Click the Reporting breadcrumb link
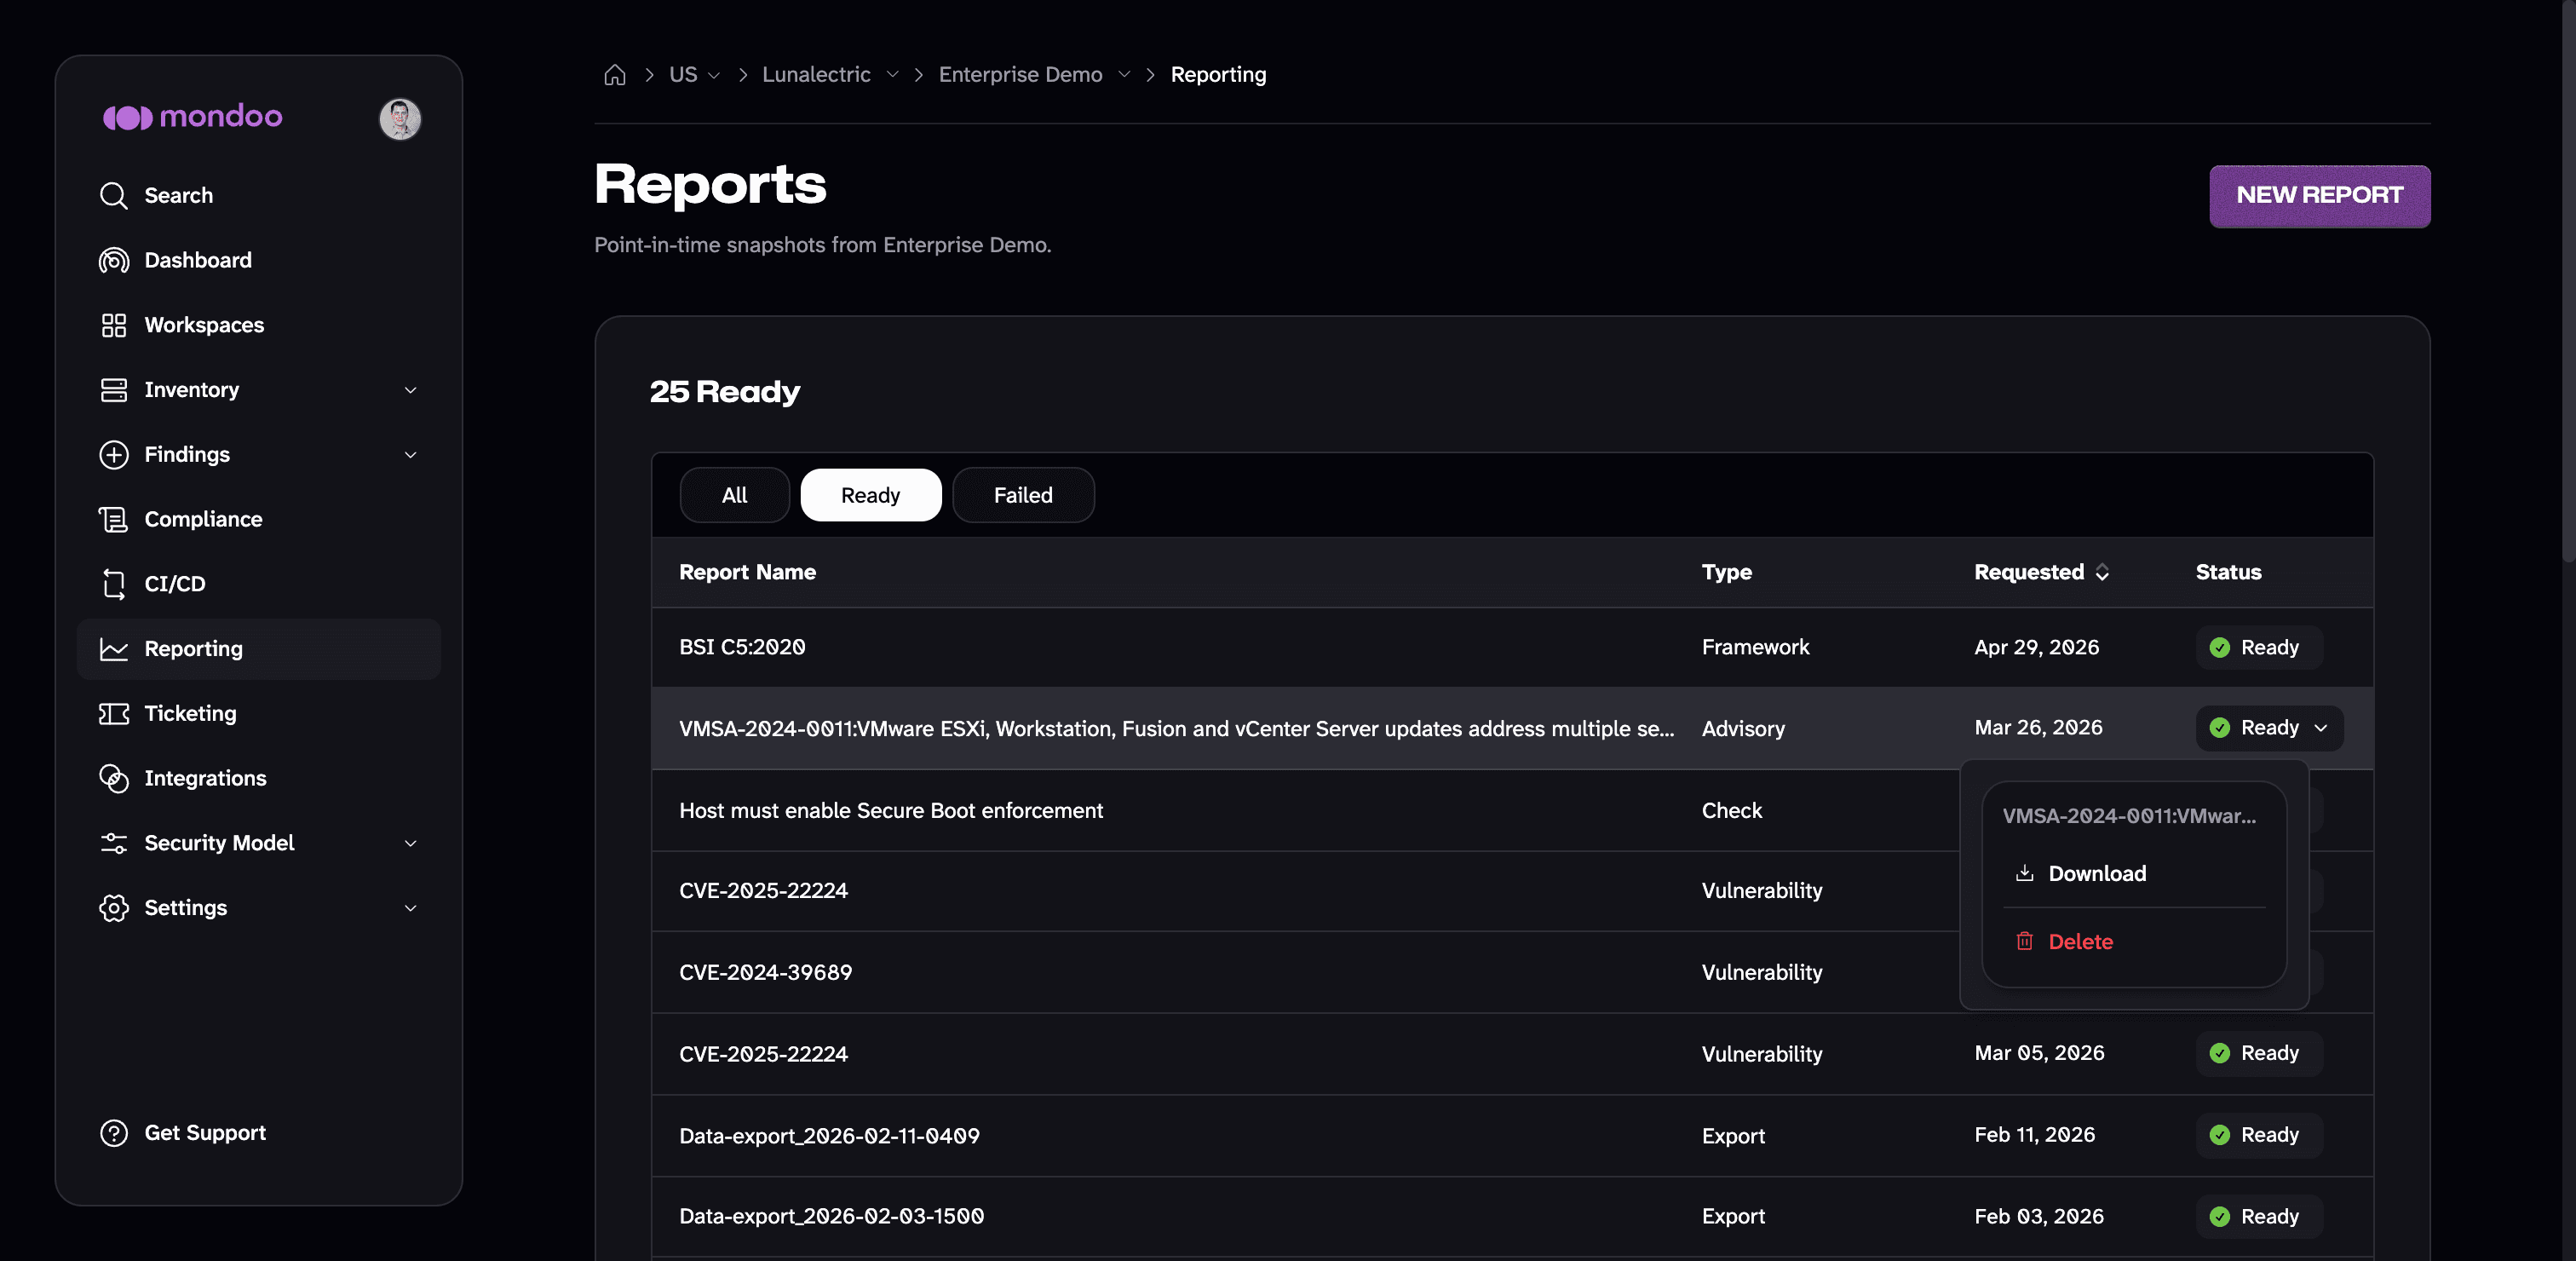Image resolution: width=2576 pixels, height=1261 pixels. [x=1218, y=75]
